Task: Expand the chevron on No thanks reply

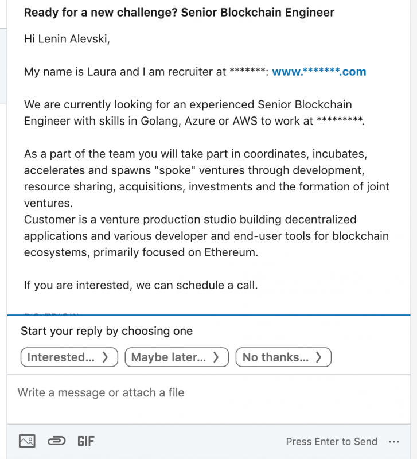Action: [318, 357]
